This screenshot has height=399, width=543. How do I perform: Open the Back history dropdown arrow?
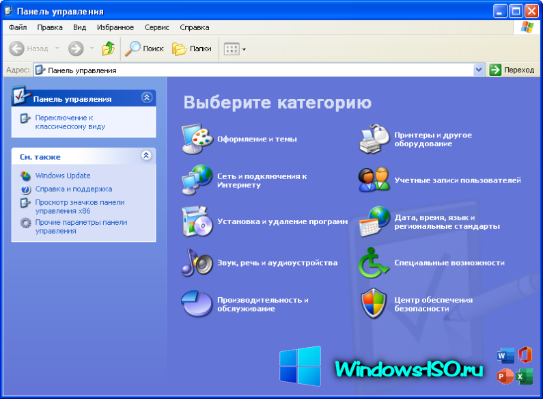coord(57,48)
